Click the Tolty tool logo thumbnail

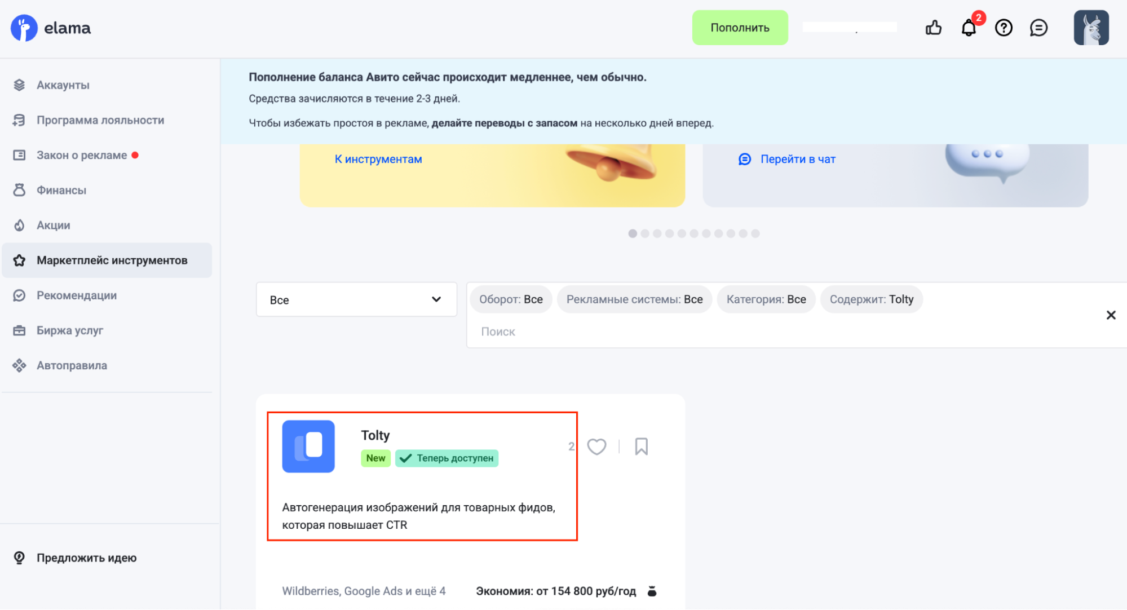308,446
